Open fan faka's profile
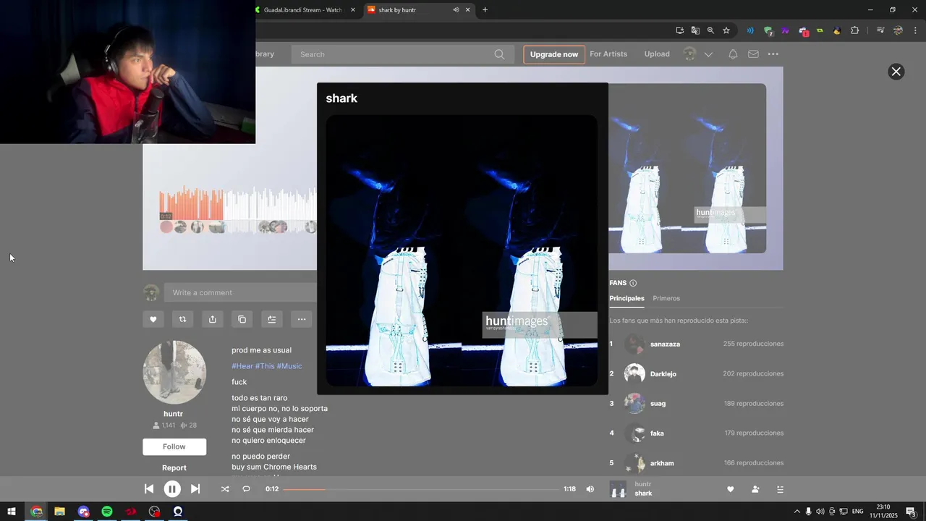This screenshot has height=521, width=926. [657, 433]
